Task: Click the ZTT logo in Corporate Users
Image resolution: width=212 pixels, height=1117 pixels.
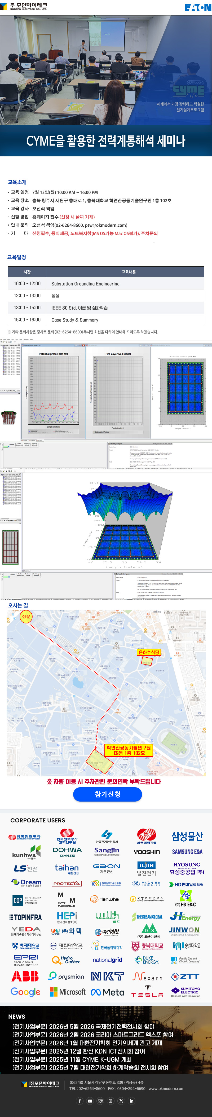Action: [185, 976]
